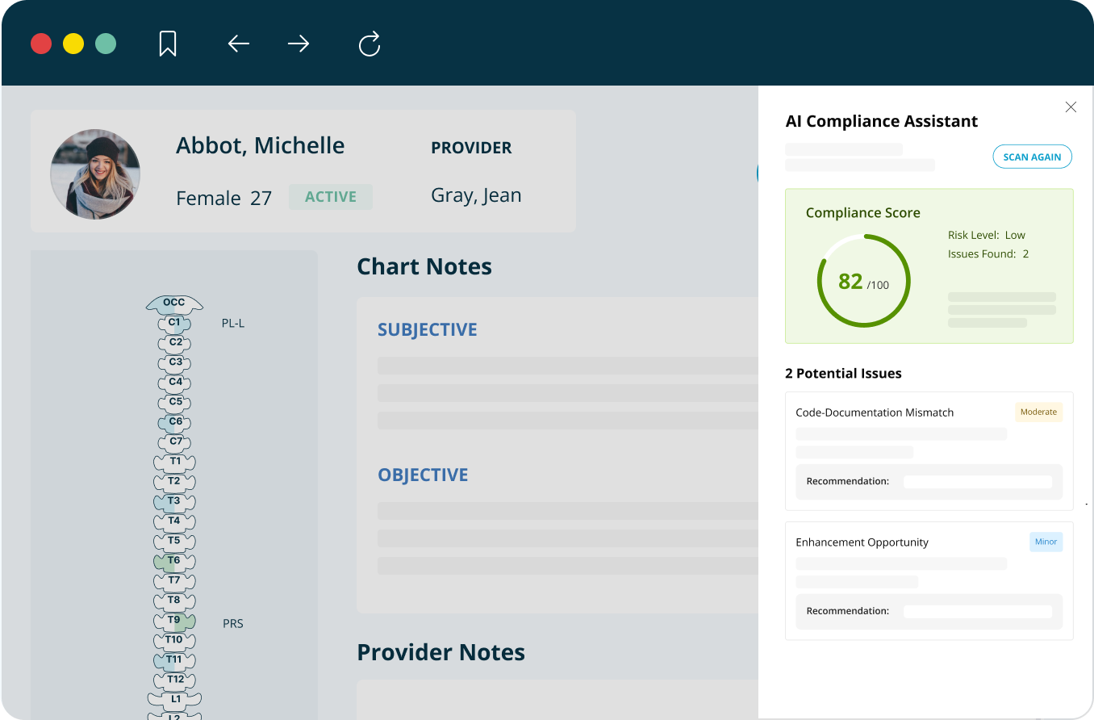
Task: Go back with the left arrow
Action: (238, 44)
